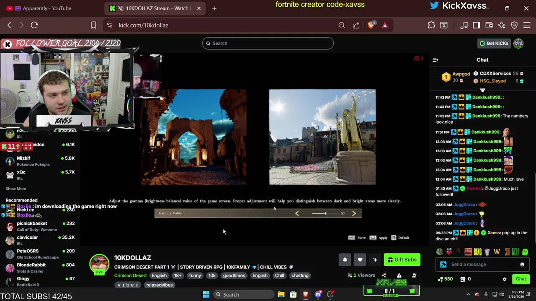Viewport: 536px width, 301px height.
Task: Click user icon next to report icon
Action: 414,275
